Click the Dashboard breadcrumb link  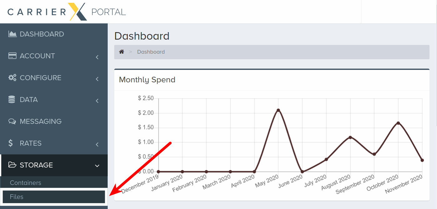coord(151,52)
